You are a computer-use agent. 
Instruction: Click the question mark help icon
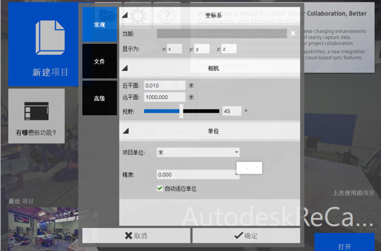[167, 16]
